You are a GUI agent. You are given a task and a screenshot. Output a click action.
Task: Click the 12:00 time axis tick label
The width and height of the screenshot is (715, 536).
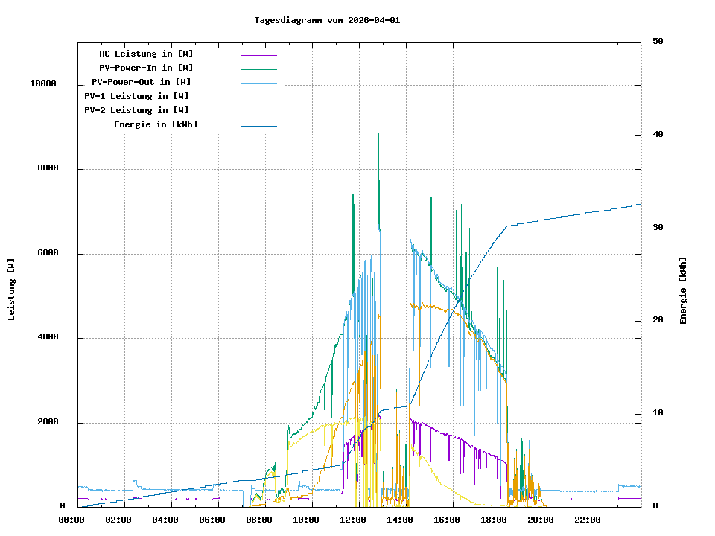(353, 520)
